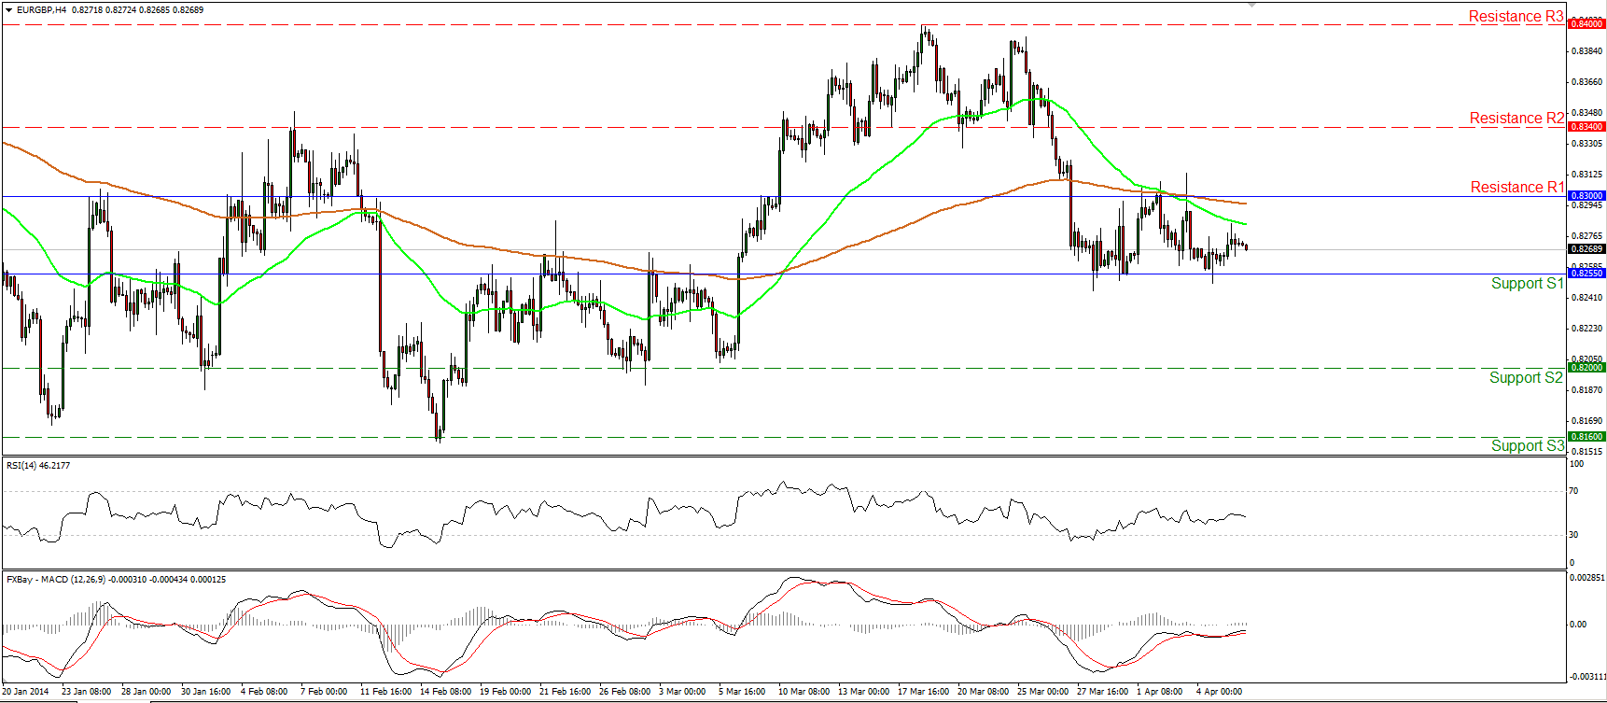Click the 0.83840 price scale value
1607x703 pixels.
pyautogui.click(x=1587, y=51)
